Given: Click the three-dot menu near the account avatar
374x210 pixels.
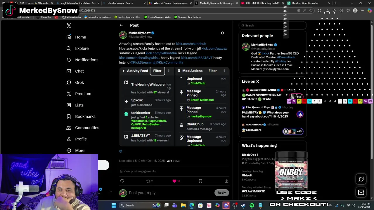Looking at the screenshot, I should click(110, 191).
